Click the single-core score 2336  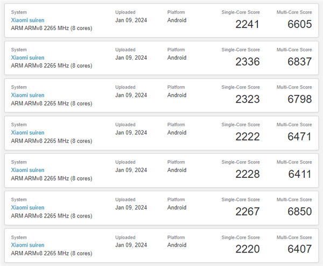click(248, 62)
